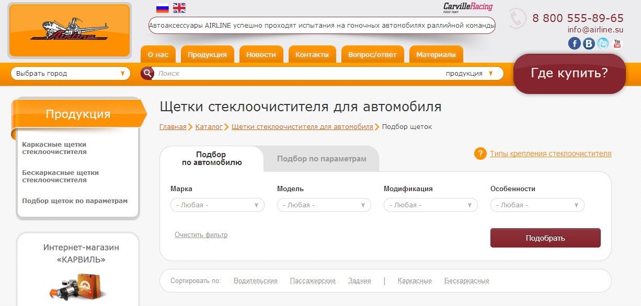Open the Модификация dropdown
Image resolution: width=641 pixels, height=306 pixels.
tap(430, 205)
